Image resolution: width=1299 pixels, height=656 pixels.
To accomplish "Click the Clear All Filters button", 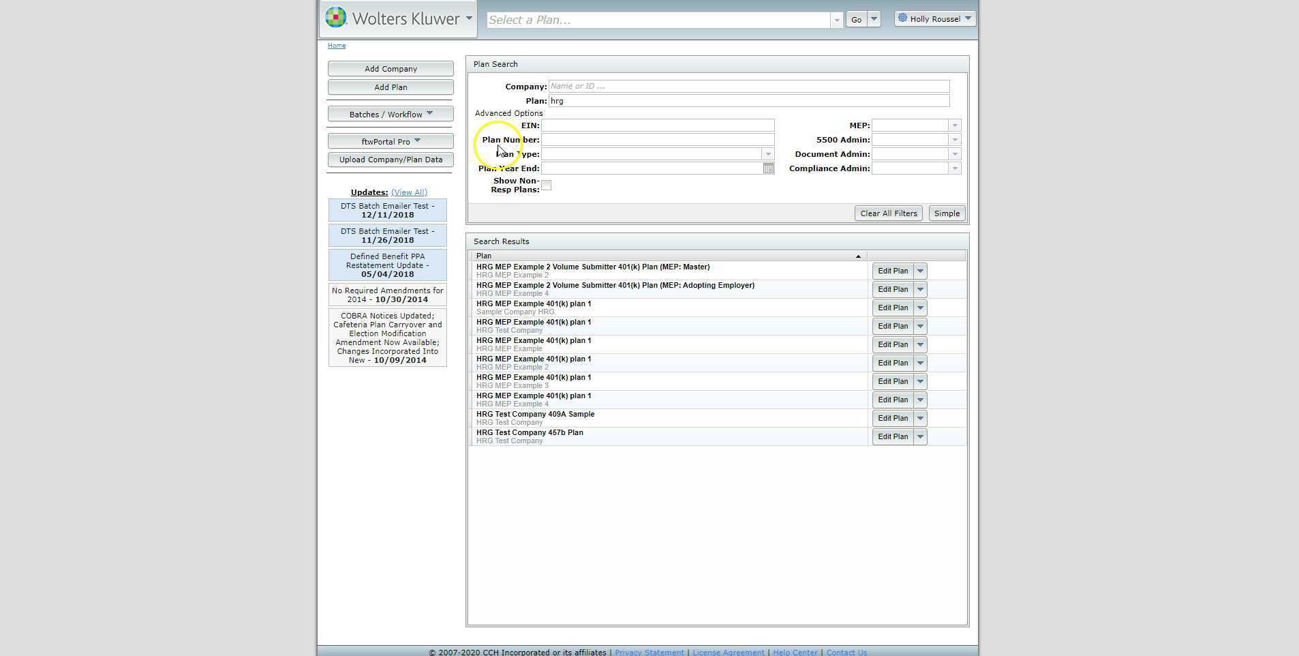I will point(888,213).
